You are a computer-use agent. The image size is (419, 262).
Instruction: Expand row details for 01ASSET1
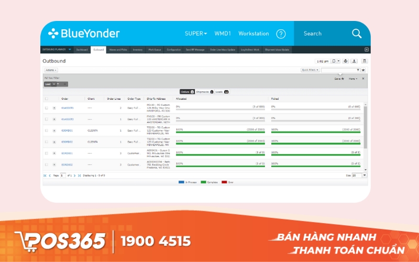[54, 108]
